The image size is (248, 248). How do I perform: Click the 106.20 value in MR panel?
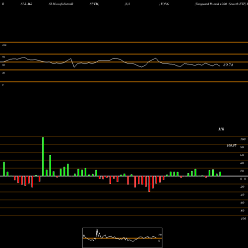pos(232,145)
